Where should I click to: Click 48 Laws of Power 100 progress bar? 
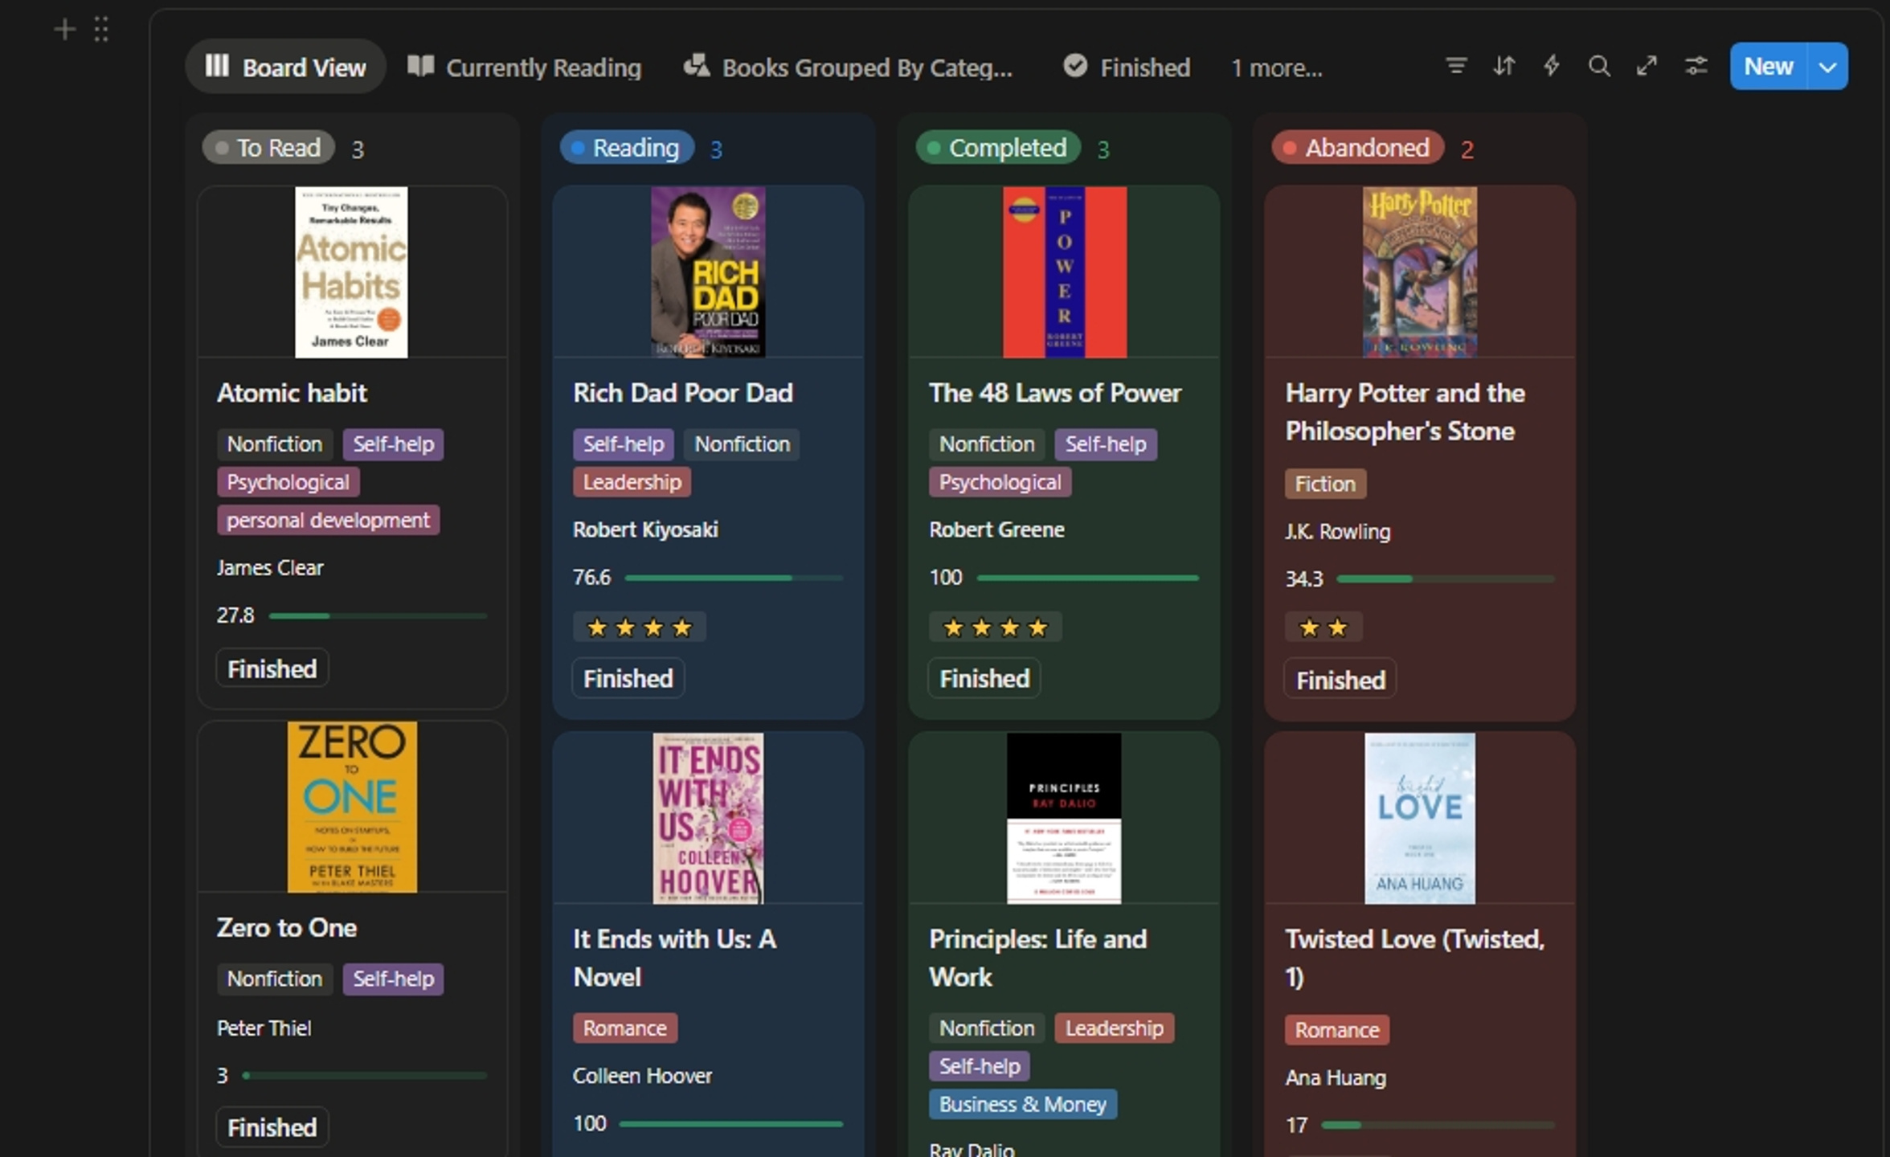tap(1088, 578)
